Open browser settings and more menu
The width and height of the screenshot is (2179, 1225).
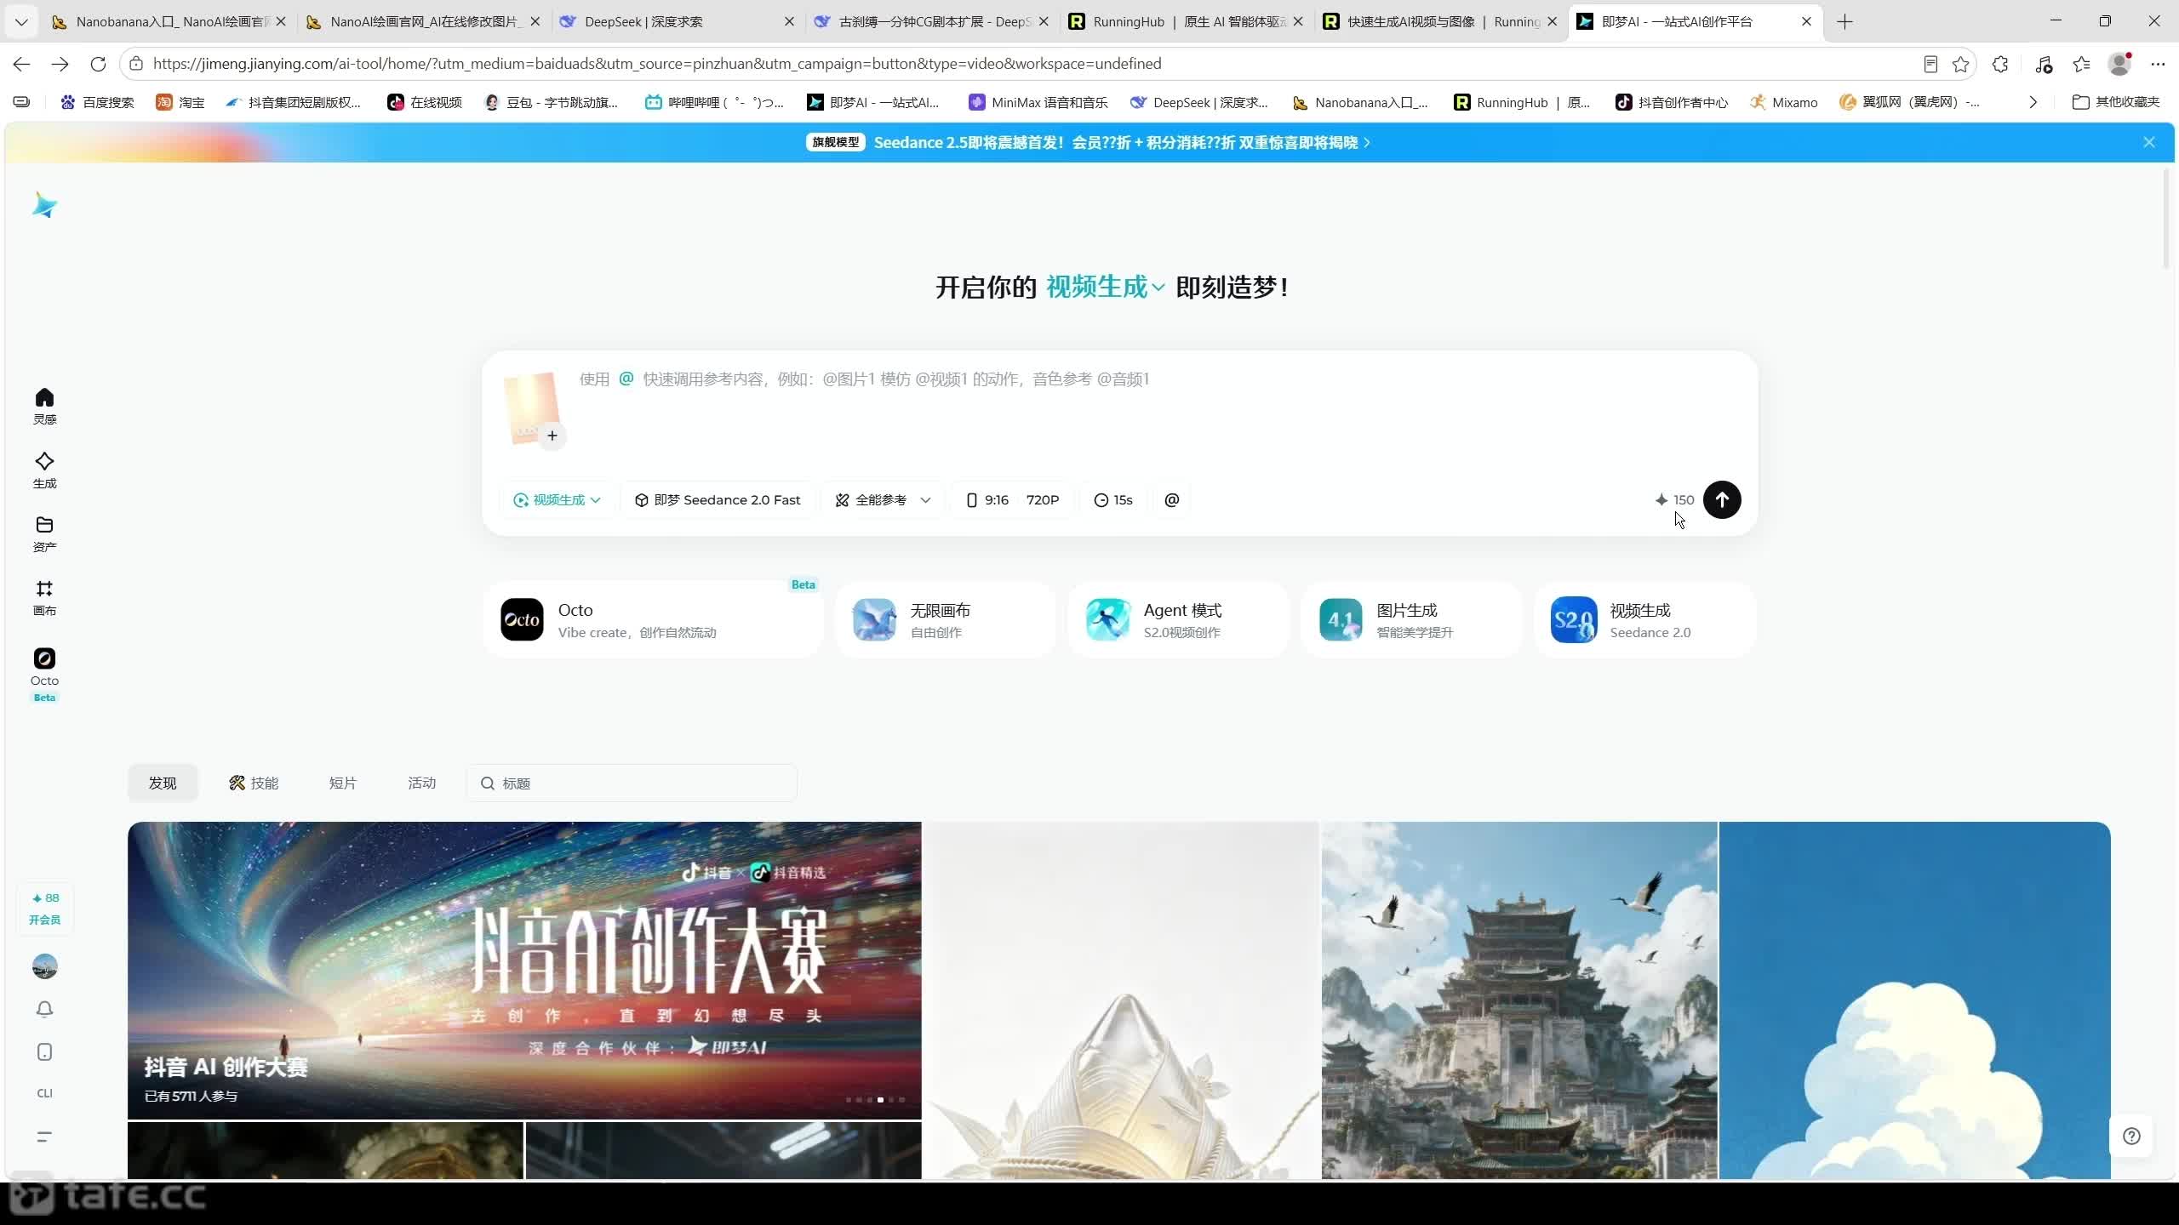click(2157, 64)
